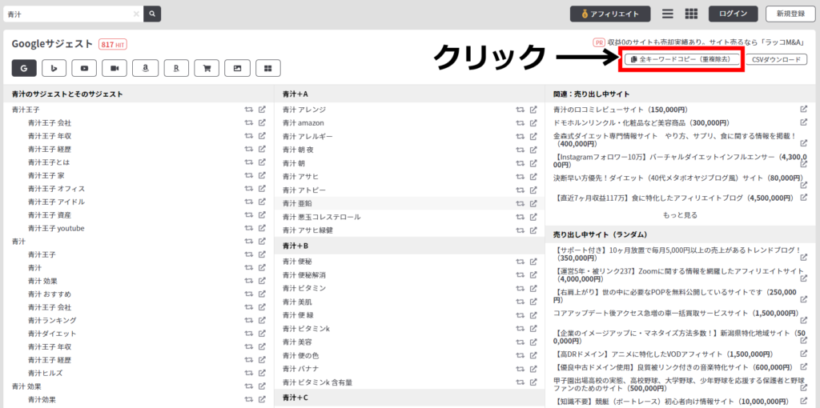Select keyword 青汁王子 オフィス
Image resolution: width=820 pixels, height=408 pixels.
click(x=57, y=189)
